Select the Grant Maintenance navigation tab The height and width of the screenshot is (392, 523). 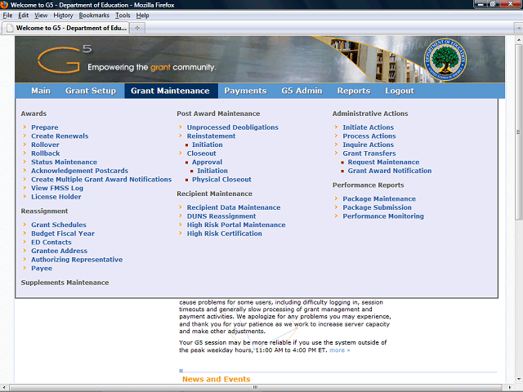point(171,91)
